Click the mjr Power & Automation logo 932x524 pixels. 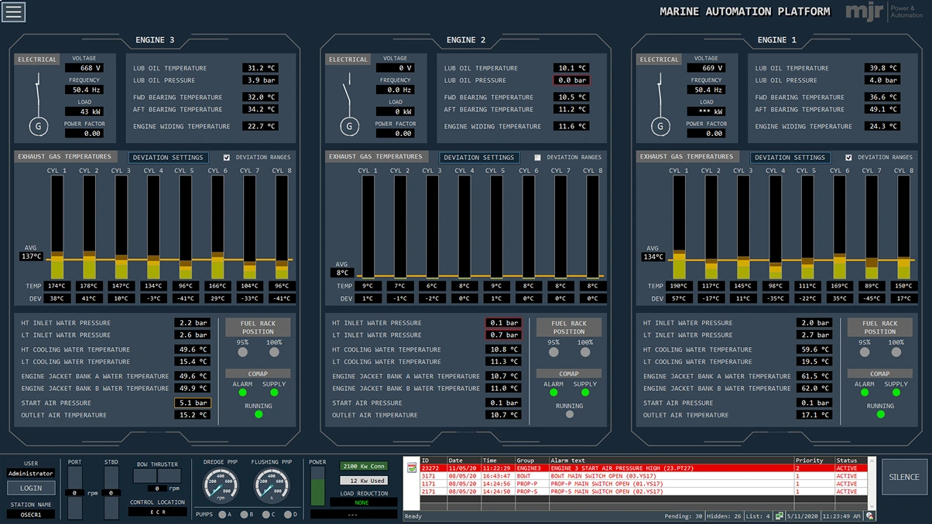[x=884, y=11]
